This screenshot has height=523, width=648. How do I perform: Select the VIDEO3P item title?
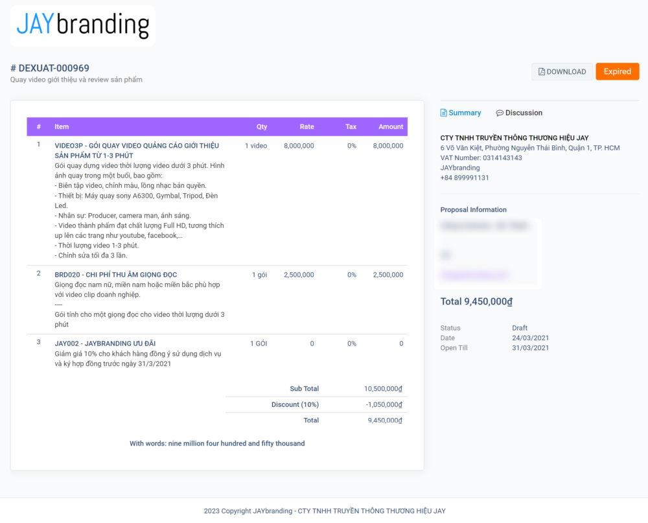point(137,150)
